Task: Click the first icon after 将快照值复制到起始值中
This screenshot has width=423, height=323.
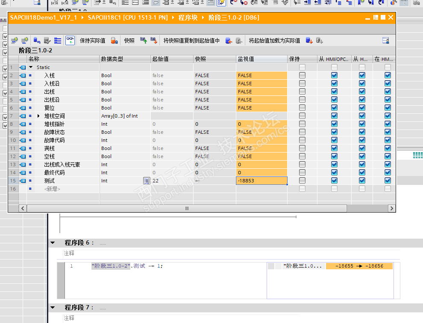Action: [x=229, y=40]
